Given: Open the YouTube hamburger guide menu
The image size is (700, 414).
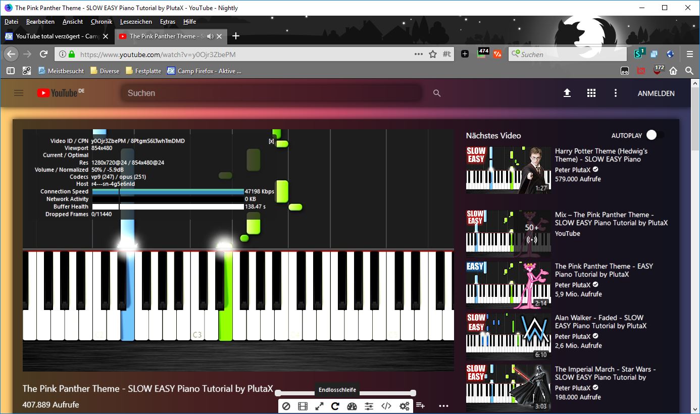Looking at the screenshot, I should tap(19, 93).
